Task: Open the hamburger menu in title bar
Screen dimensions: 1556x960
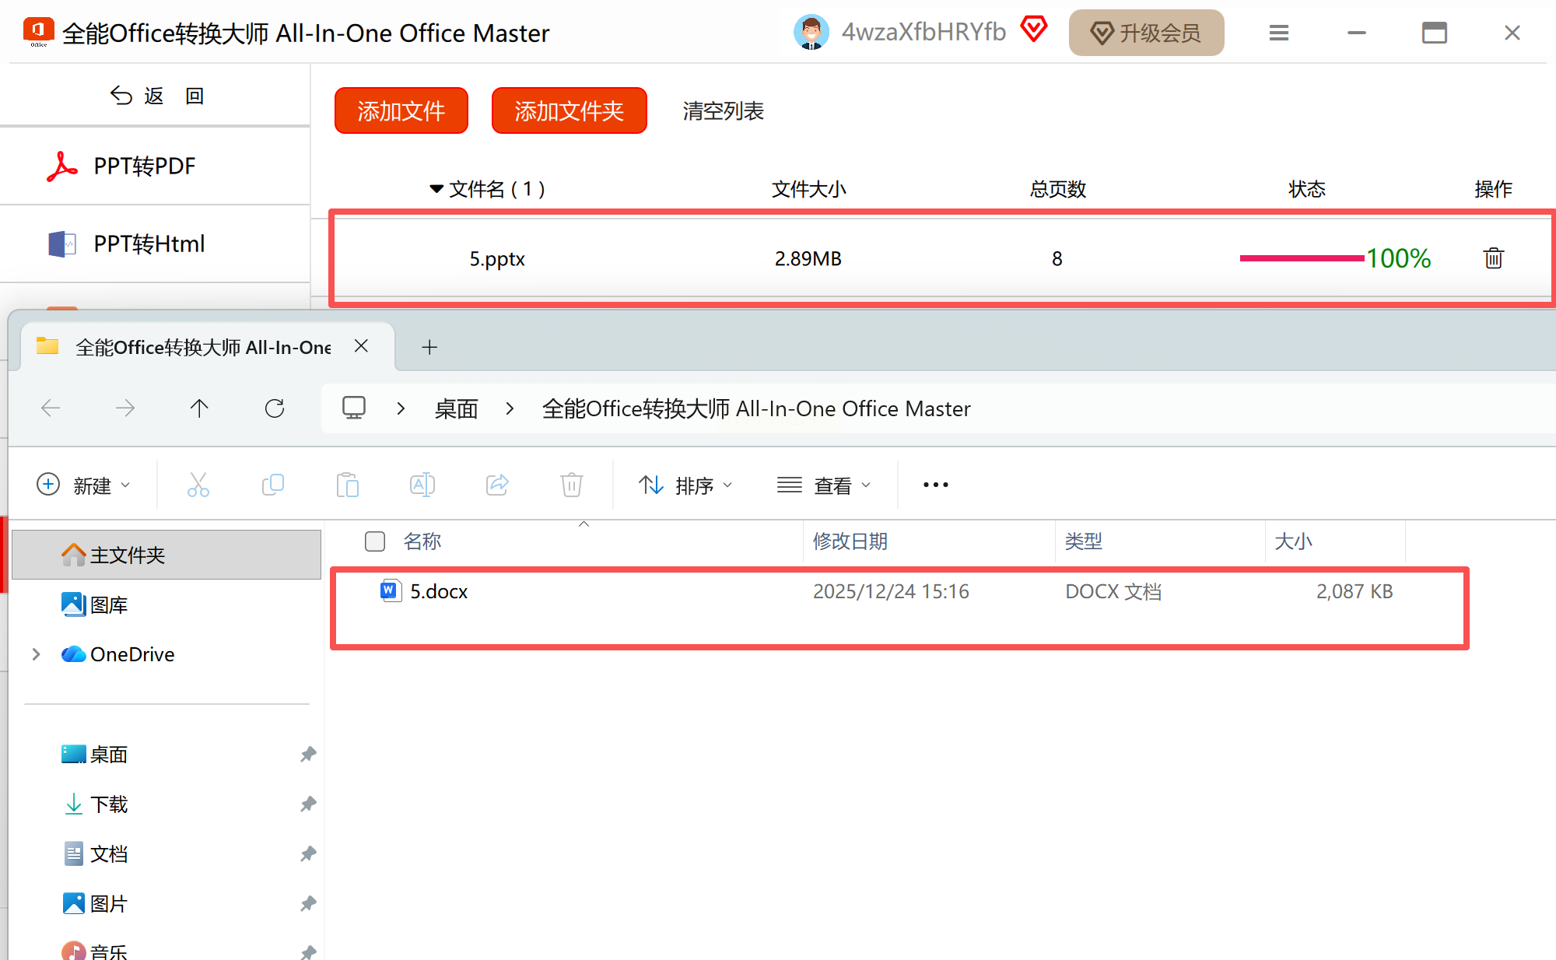Action: click(1279, 33)
